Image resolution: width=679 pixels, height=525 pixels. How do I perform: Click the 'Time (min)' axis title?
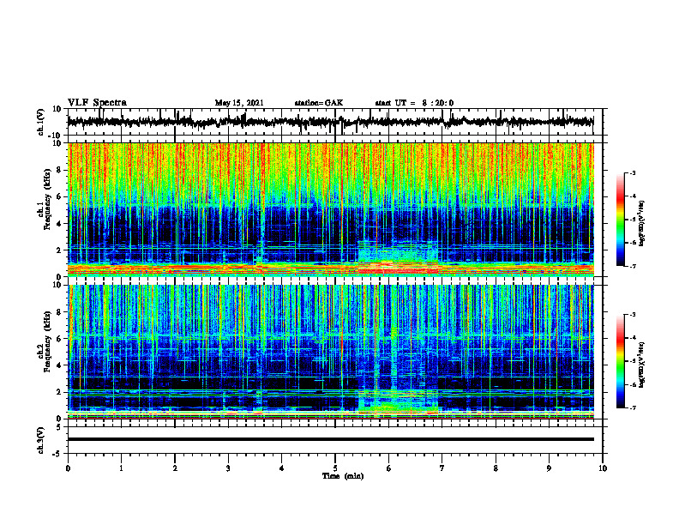pyautogui.click(x=343, y=476)
